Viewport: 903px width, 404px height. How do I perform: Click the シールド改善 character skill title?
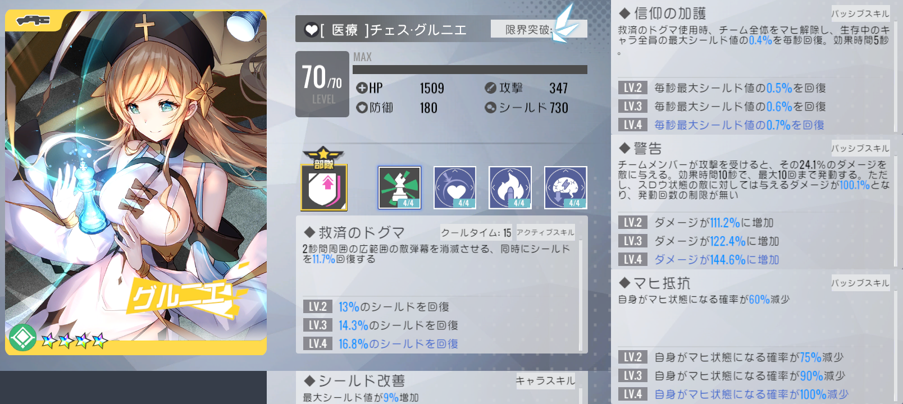pyautogui.click(x=362, y=381)
